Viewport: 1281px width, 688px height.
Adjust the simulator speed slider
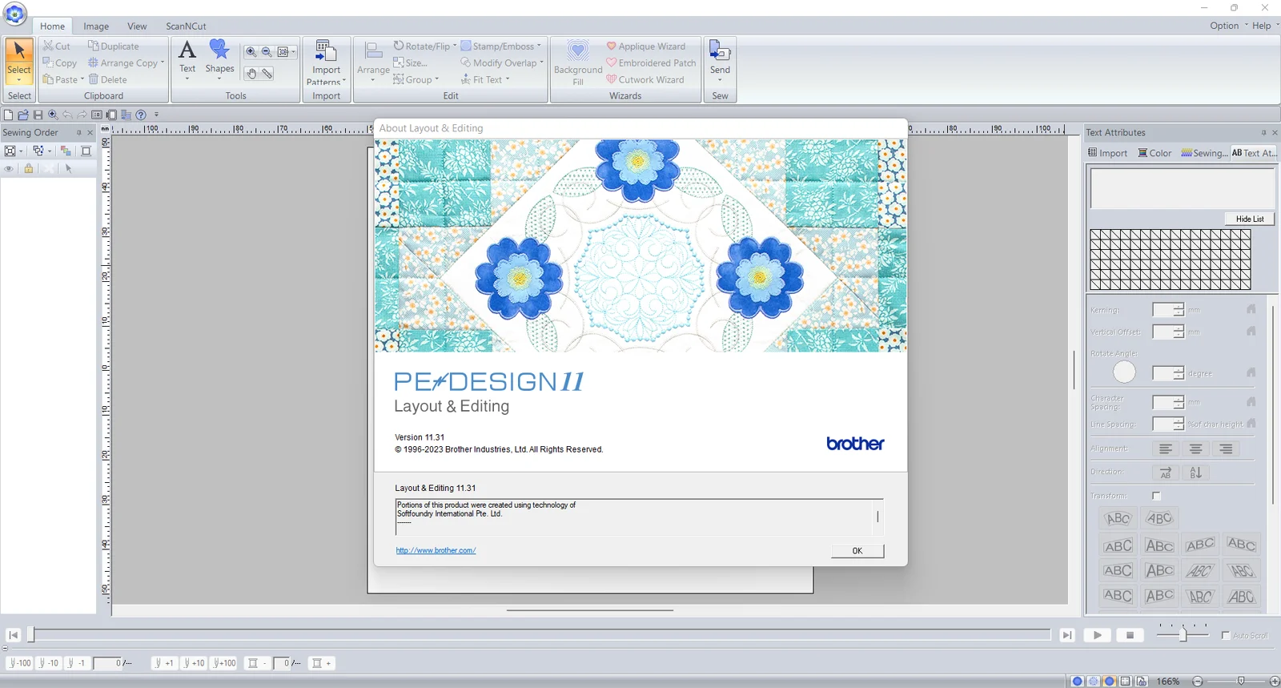point(1183,634)
